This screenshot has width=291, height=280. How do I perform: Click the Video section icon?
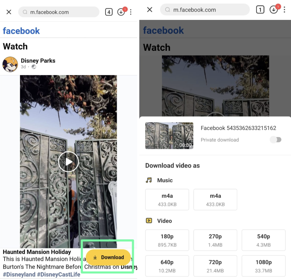(149, 221)
